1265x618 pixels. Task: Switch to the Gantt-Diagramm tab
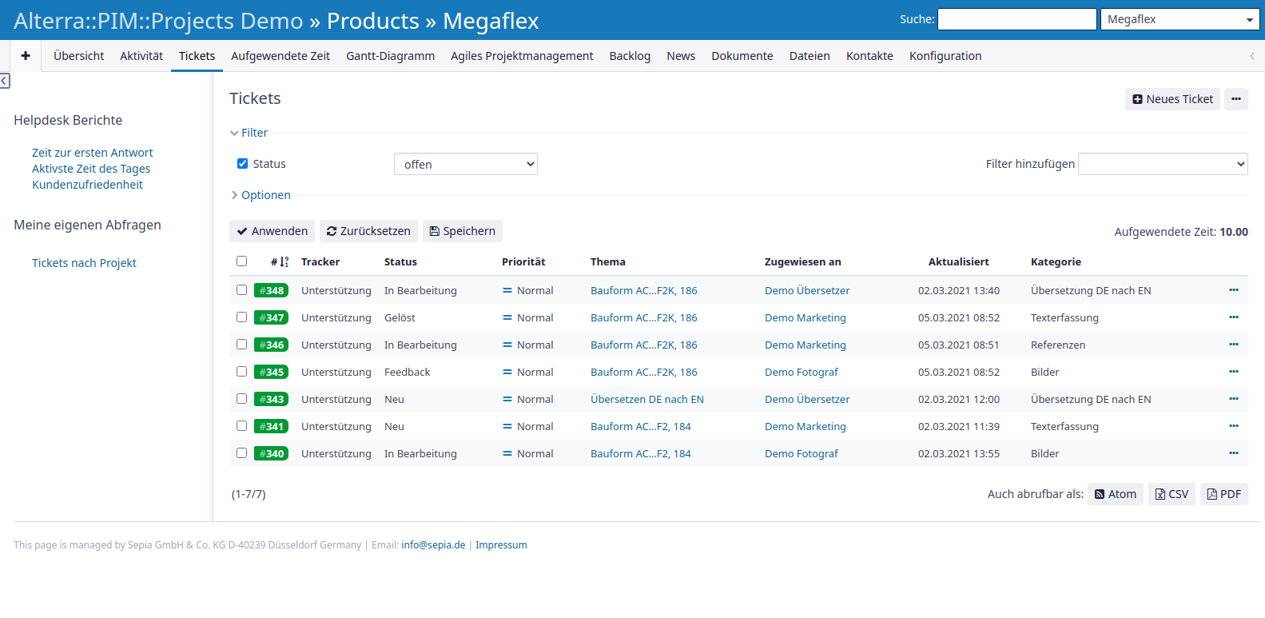tap(390, 56)
